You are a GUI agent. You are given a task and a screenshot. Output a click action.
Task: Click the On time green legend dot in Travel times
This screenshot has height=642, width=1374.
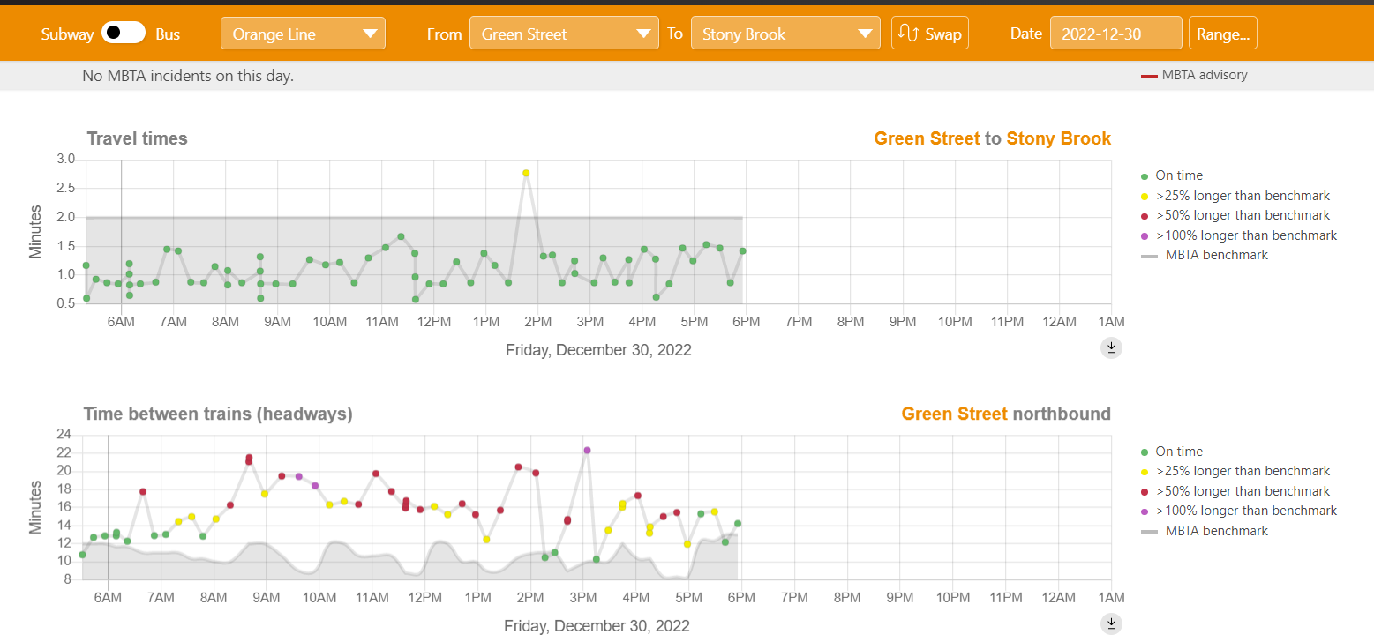pyautogui.click(x=1145, y=176)
